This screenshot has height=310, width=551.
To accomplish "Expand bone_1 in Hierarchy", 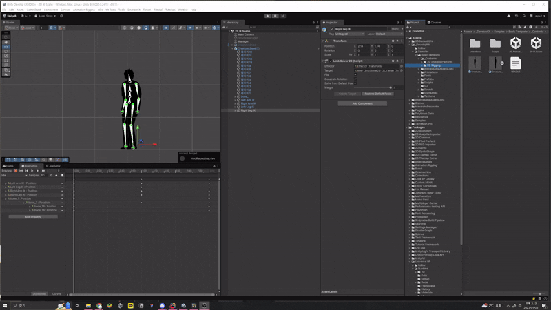I will (x=235, y=96).
